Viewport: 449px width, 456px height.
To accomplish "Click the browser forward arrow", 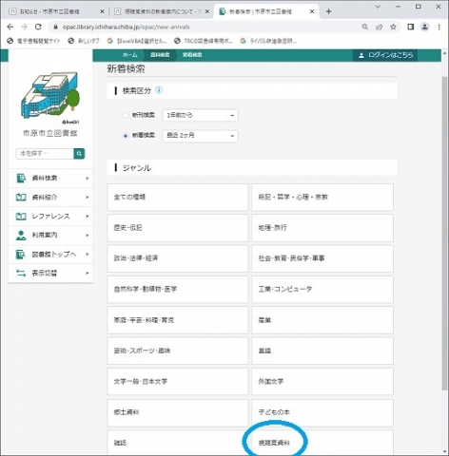I will point(24,27).
